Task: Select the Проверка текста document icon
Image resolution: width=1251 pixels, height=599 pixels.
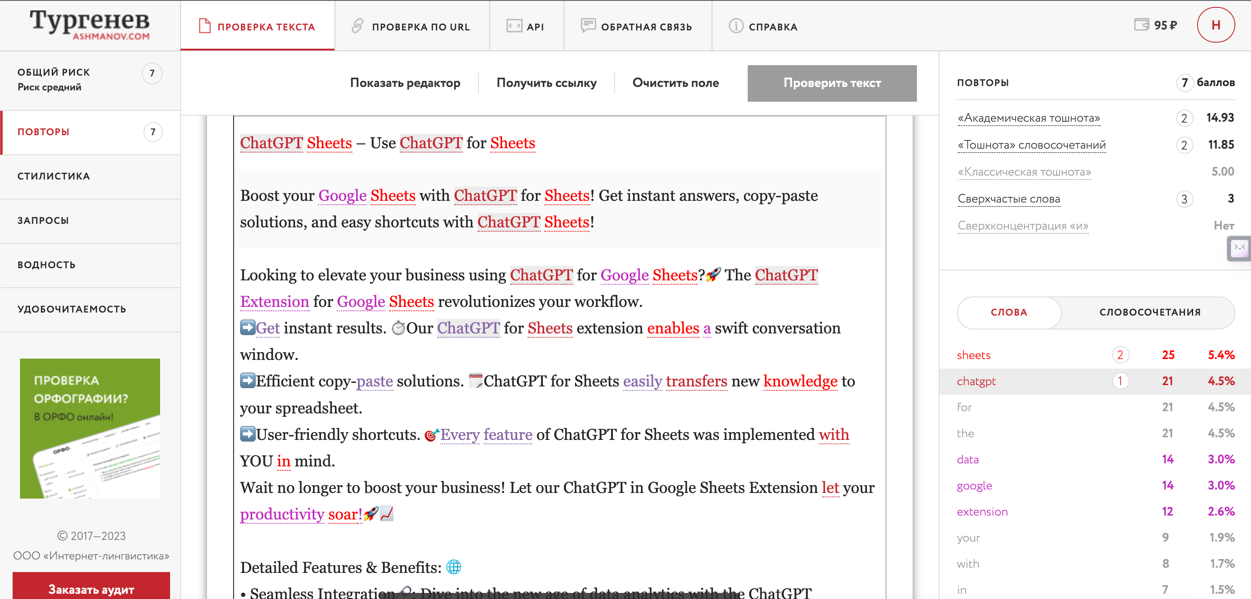Action: (204, 26)
